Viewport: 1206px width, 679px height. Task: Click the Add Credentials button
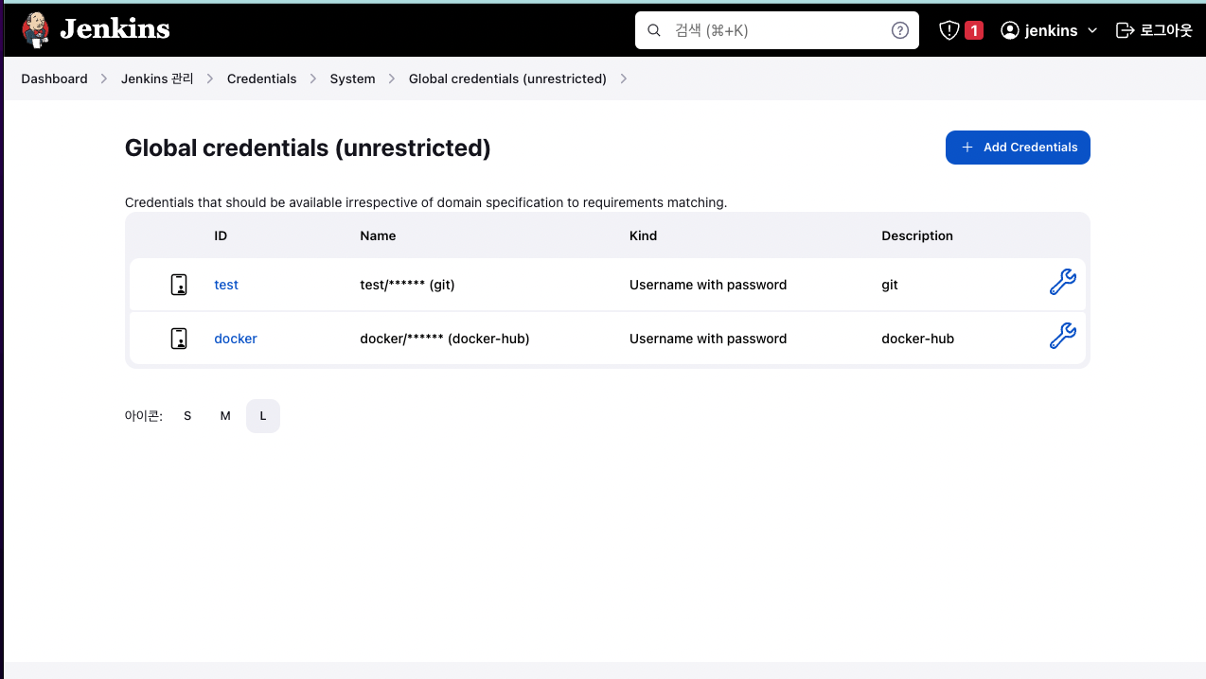[x=1018, y=148]
